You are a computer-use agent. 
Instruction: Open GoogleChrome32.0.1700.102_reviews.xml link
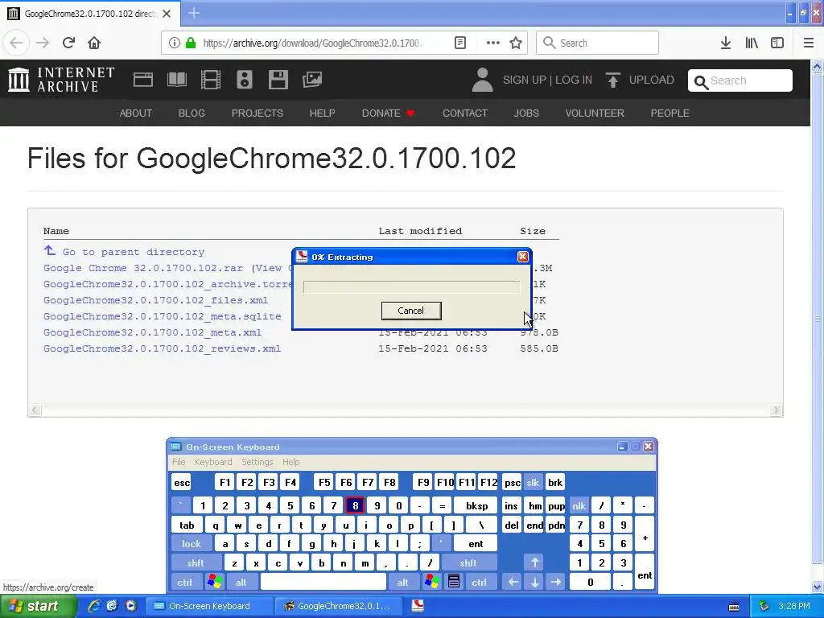(x=162, y=348)
